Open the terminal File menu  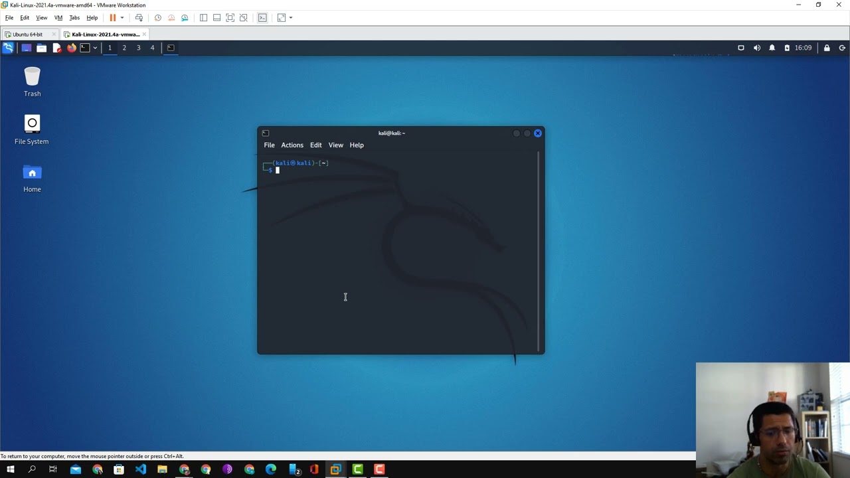pos(269,145)
